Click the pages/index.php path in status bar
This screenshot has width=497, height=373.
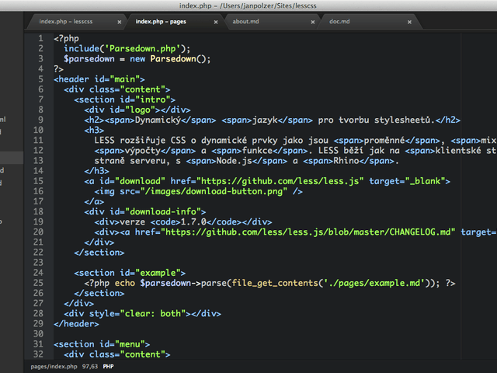click(54, 366)
